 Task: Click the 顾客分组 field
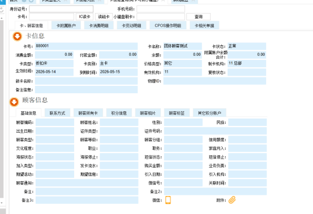[183, 139]
